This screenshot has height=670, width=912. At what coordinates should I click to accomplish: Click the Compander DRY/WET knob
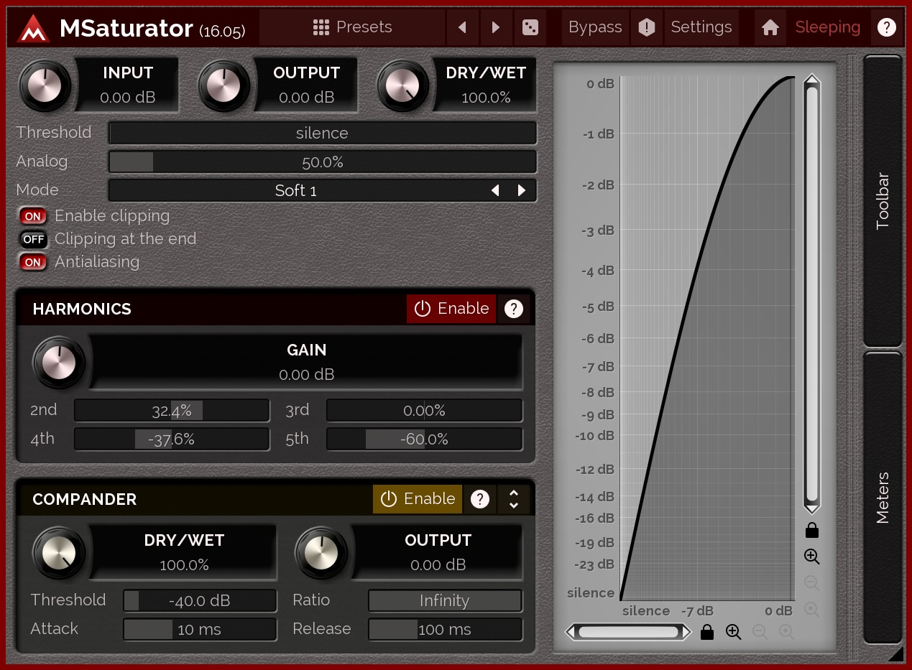pos(60,552)
